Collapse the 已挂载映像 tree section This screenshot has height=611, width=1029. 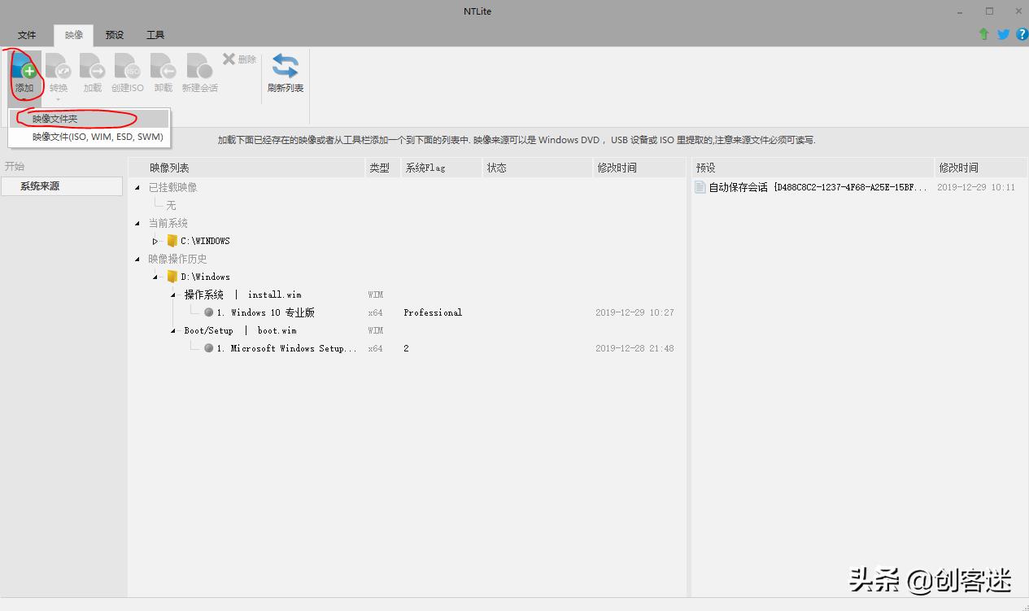click(137, 187)
